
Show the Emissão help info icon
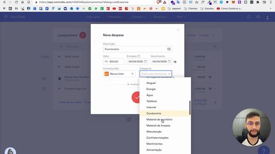click(138, 56)
